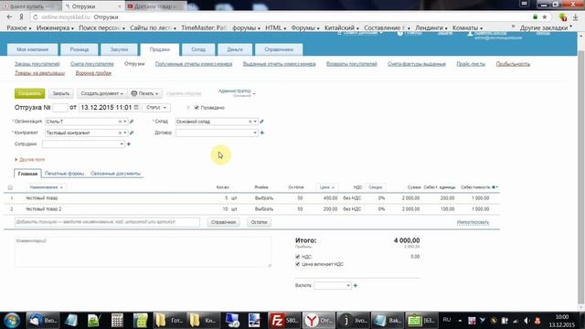Bookmark the page with the star icon
This screenshot has width=585, height=329.
point(545,17)
